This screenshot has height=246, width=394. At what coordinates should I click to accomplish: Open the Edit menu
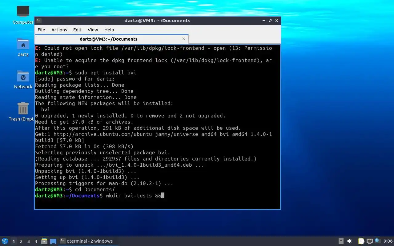(77, 30)
